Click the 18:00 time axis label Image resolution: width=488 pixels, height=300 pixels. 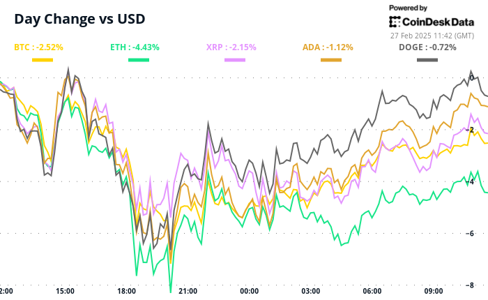[127, 291]
